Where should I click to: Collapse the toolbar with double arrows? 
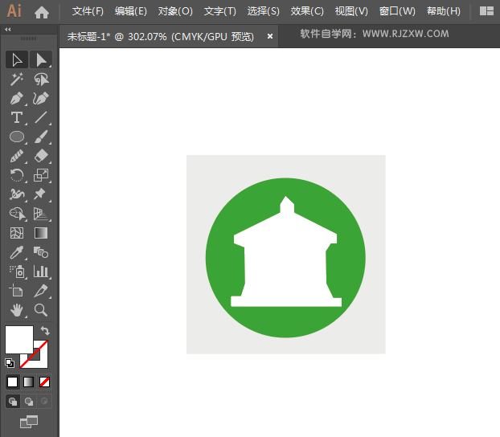point(8,30)
